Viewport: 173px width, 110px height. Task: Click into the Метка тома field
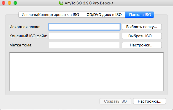84,45
